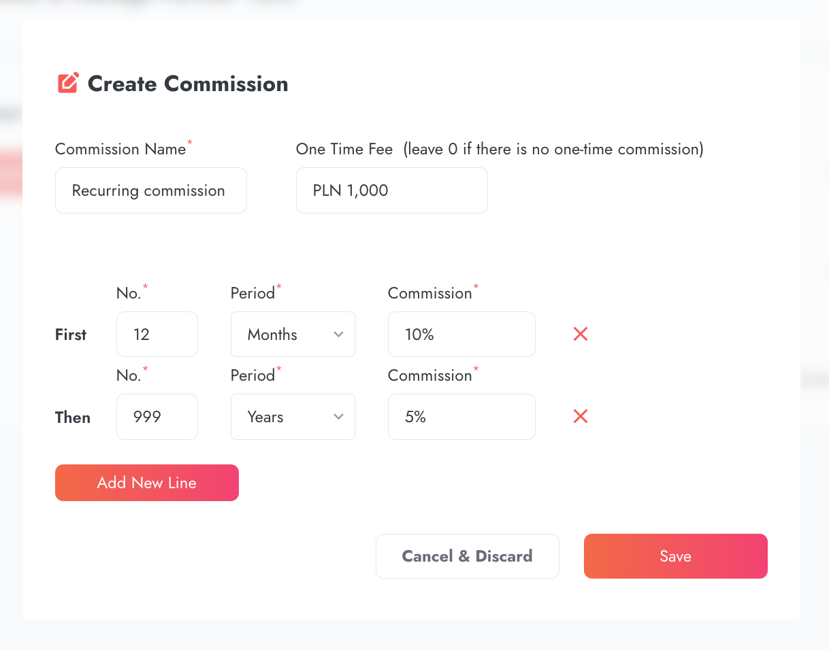This screenshot has width=829, height=650.
Task: Open the Months period dropdown
Action: click(293, 334)
